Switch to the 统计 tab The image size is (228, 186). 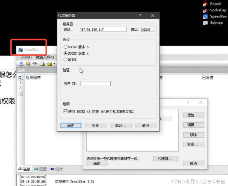(x=57, y=169)
